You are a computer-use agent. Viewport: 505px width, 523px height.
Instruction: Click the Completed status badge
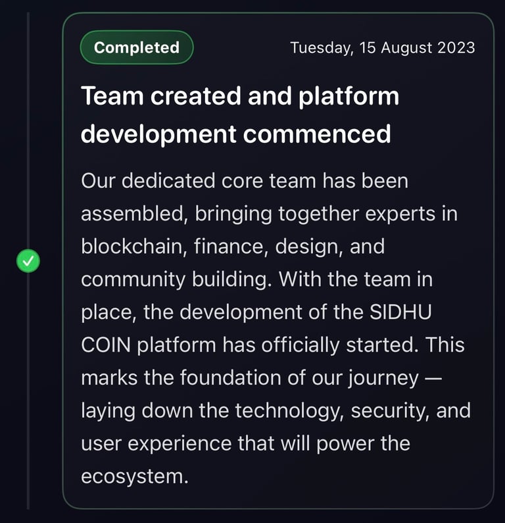137,47
